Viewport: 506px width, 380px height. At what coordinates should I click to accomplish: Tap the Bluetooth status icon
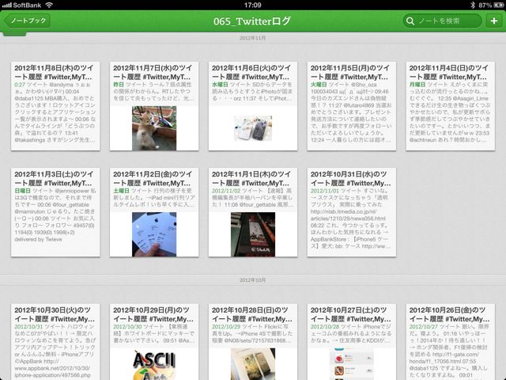pos(473,5)
